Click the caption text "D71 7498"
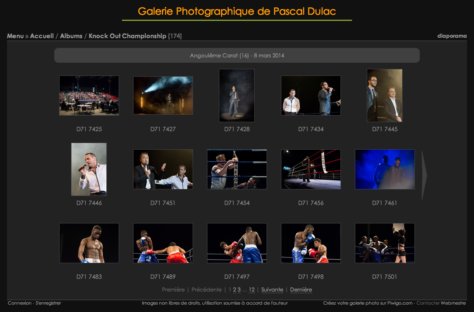Screen dimensions: 474x312 tap(311, 277)
